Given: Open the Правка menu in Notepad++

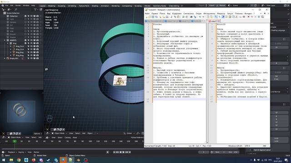Looking at the screenshot, I should [155, 14].
